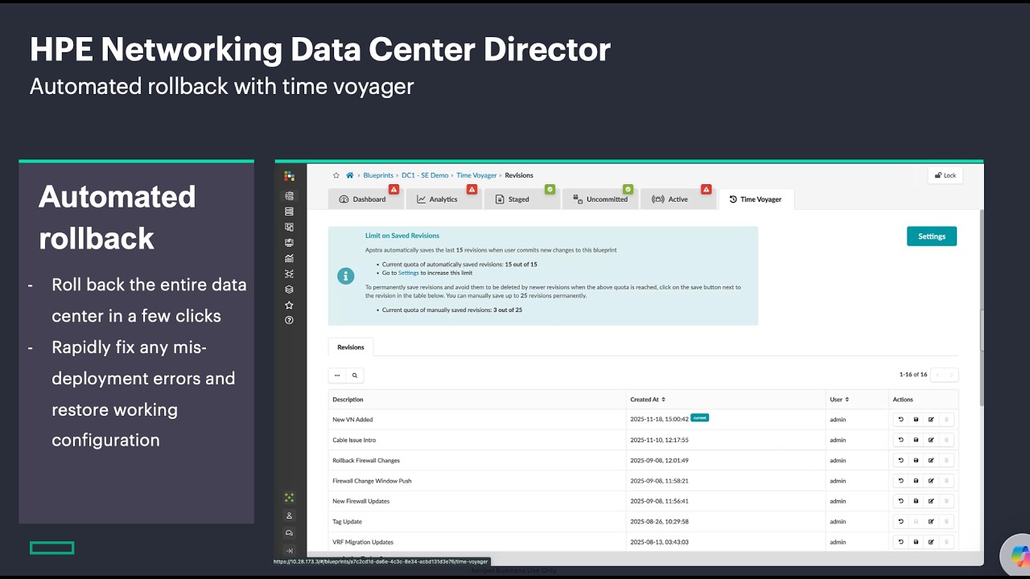
Task: Open the Blueprints globe icon in sidebar
Action: pyautogui.click(x=290, y=195)
